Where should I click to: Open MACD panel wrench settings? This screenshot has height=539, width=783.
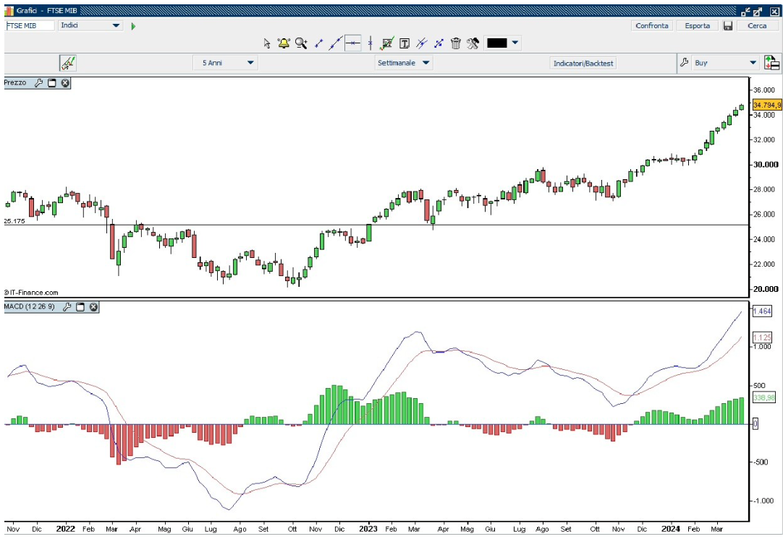(x=67, y=306)
